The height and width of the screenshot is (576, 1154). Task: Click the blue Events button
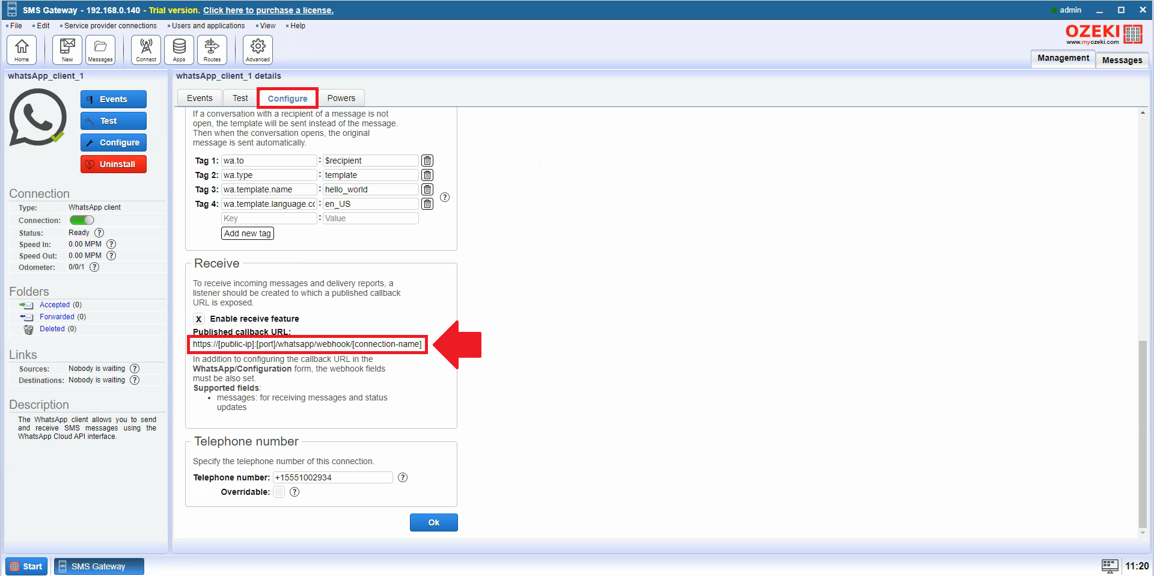(114, 99)
